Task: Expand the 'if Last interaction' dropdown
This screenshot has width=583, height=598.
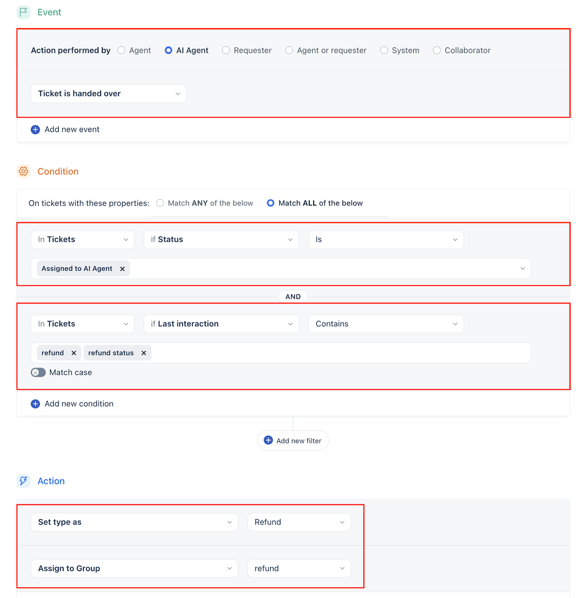Action: click(221, 324)
